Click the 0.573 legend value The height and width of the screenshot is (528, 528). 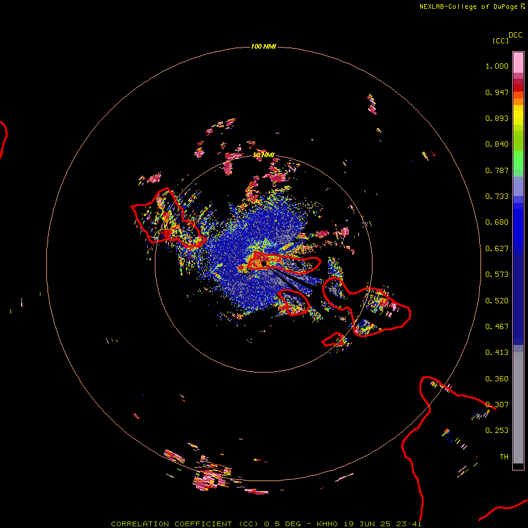[497, 275]
